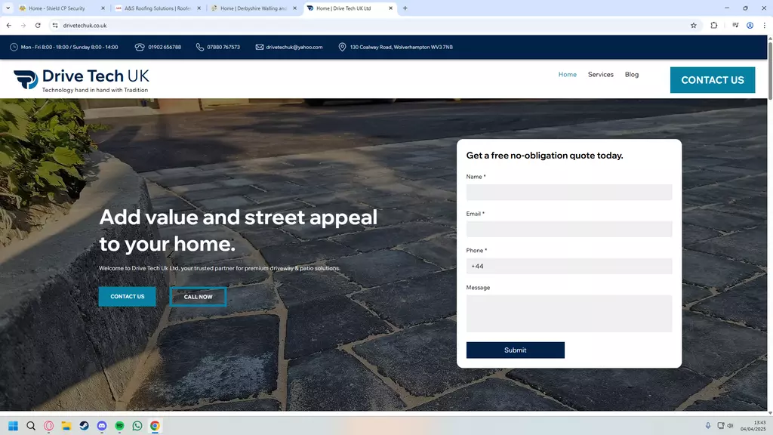Close the A&S Roofing Solutions tab

coord(199,8)
